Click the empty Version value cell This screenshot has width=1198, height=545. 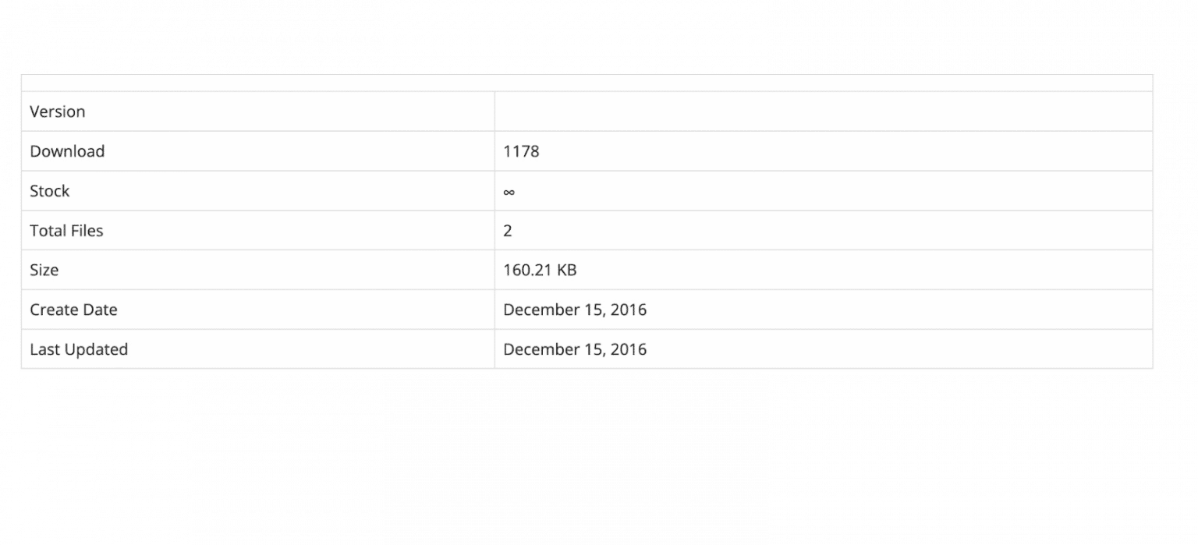coord(824,111)
